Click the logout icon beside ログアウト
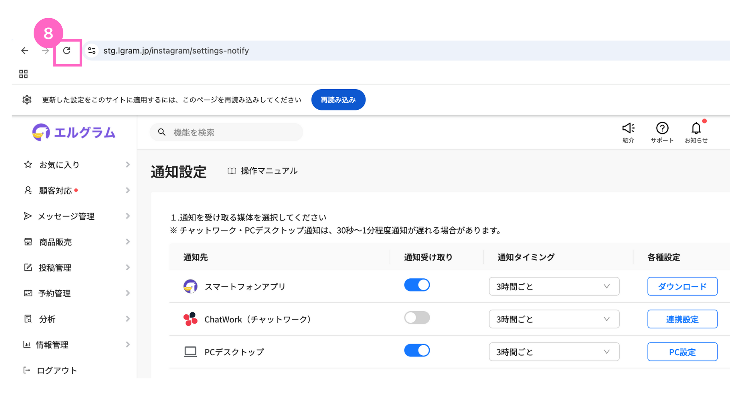Screen dimensions: 742x417 pyautogui.click(x=27, y=370)
